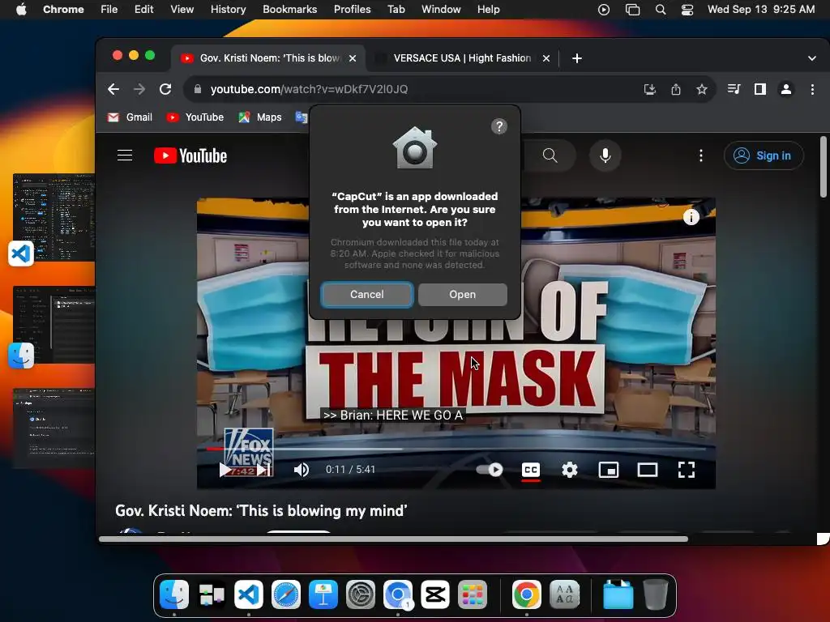
Task: Open the Profiles menu
Action: (352, 10)
